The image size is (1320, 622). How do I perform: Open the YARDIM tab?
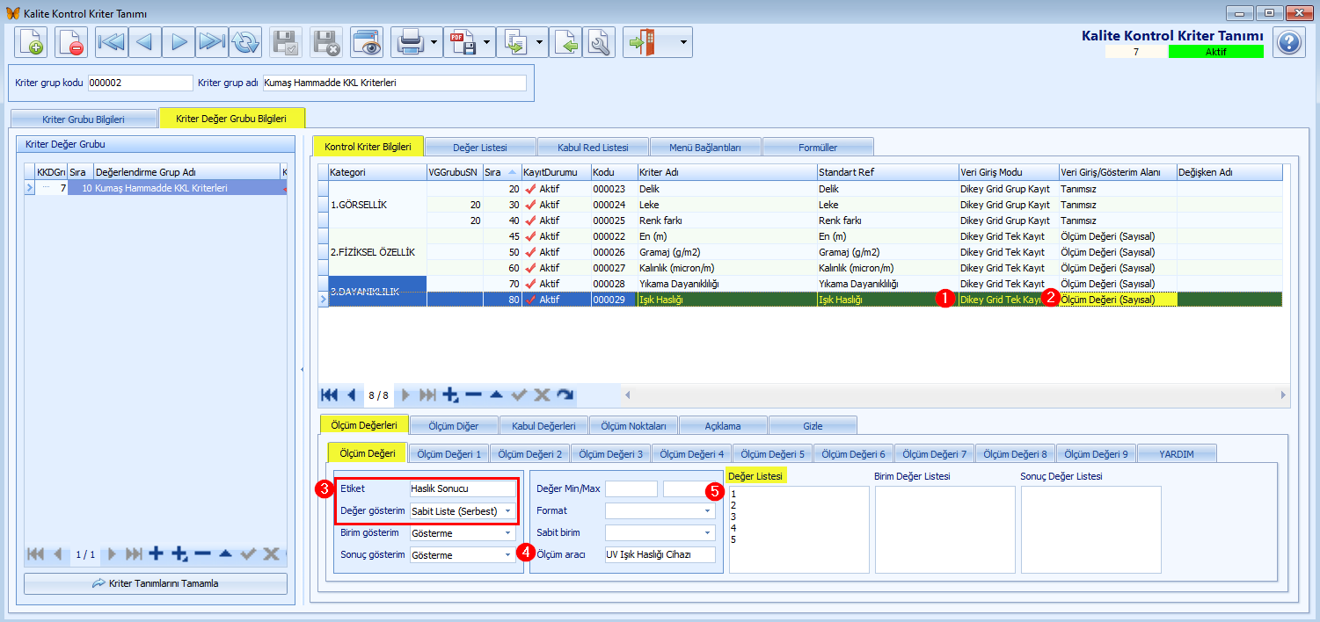[1177, 454]
